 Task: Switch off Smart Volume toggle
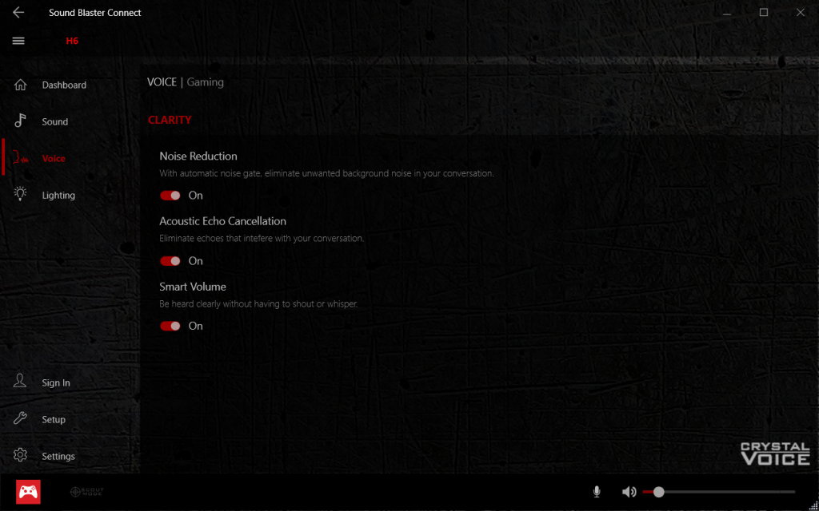click(x=170, y=326)
